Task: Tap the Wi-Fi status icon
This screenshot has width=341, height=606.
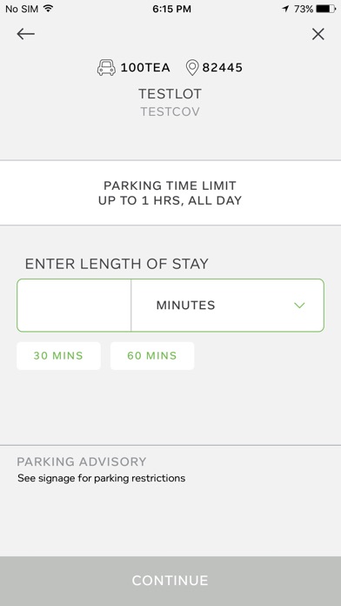Action: 48,9
